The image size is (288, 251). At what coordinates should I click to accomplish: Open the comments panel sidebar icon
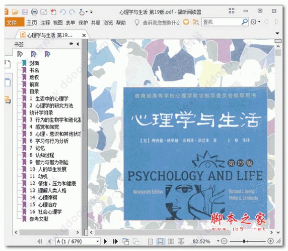8,100
